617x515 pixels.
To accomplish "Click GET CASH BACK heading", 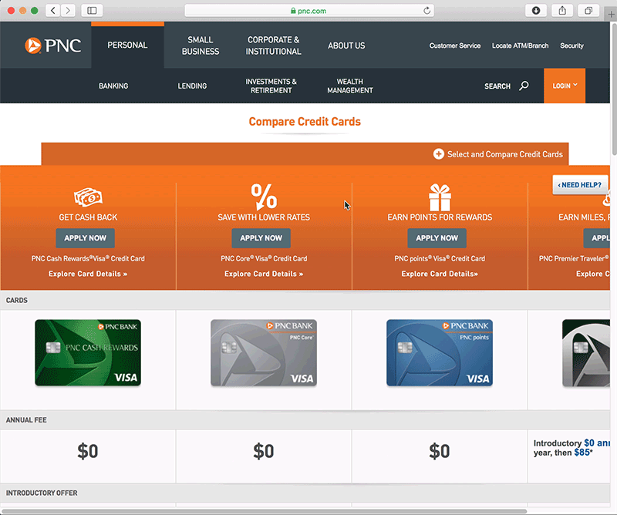I will coord(88,217).
